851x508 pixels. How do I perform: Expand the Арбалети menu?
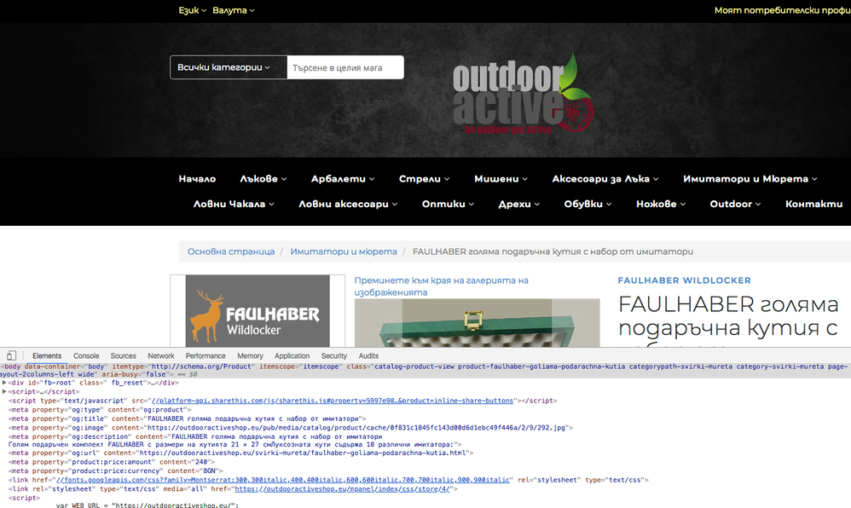[343, 178]
